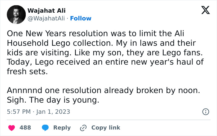Click the Copy link text
This screenshot has height=136, width=217.
pyautogui.click(x=106, y=128)
